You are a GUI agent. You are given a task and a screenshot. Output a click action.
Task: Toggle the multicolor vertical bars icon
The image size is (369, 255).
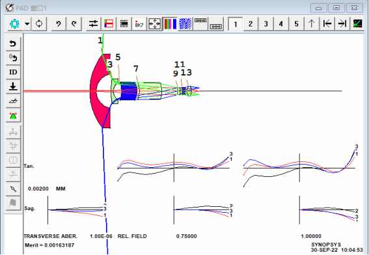click(170, 24)
